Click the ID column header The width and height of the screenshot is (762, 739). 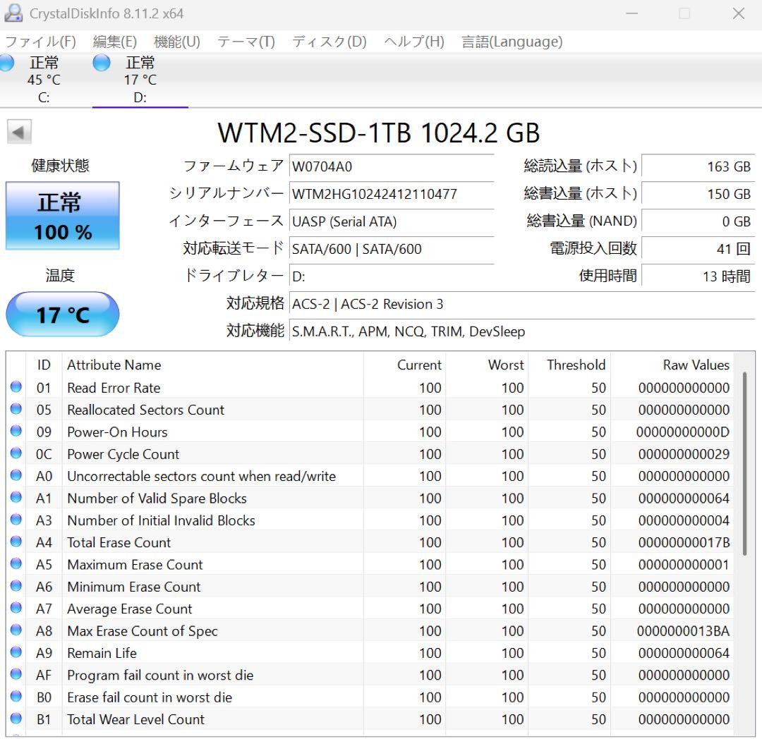(x=44, y=365)
